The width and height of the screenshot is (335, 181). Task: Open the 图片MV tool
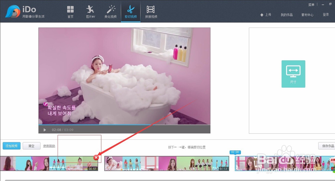click(x=90, y=12)
